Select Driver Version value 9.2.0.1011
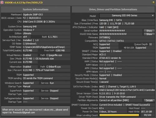156x118 pixels. point(105,93)
